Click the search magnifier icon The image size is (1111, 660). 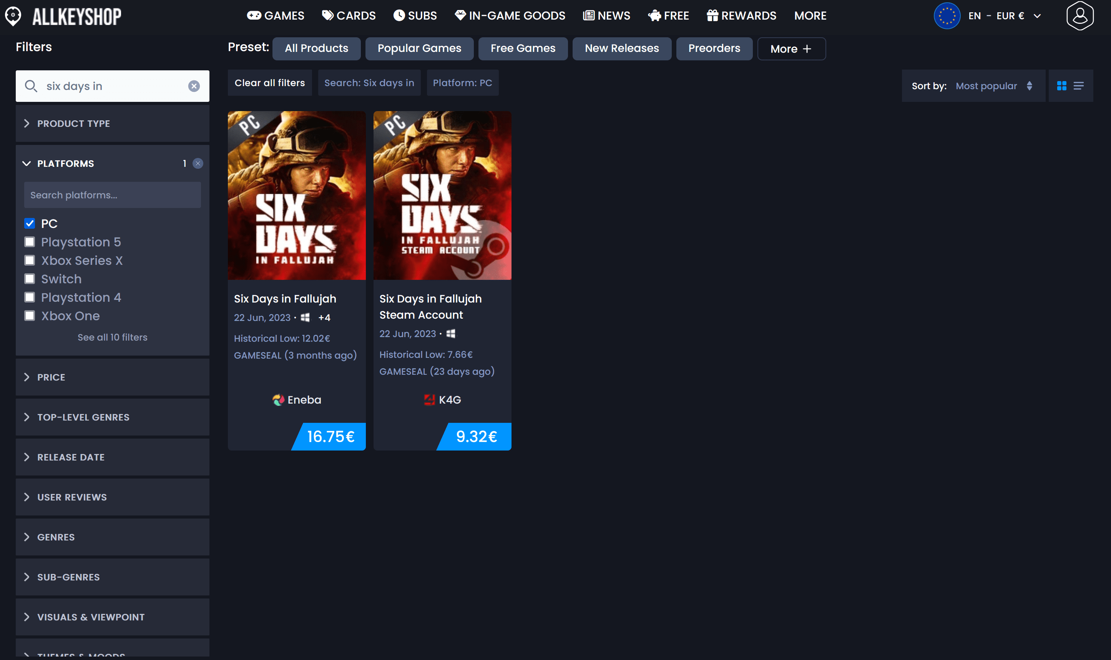coord(31,86)
